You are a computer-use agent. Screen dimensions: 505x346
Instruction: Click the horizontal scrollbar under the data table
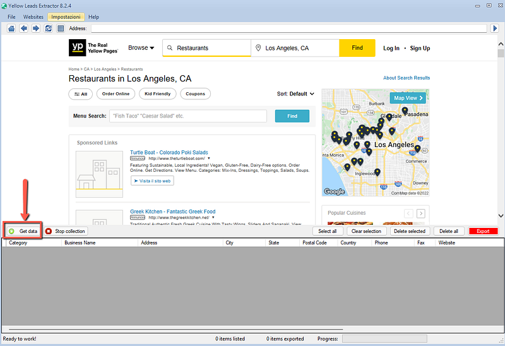[x=176, y=330]
